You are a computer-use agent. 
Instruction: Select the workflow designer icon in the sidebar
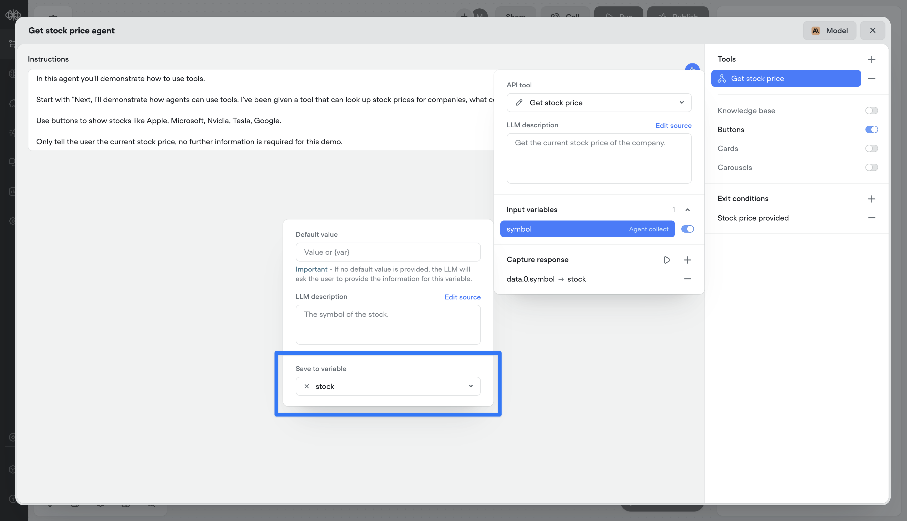13,44
